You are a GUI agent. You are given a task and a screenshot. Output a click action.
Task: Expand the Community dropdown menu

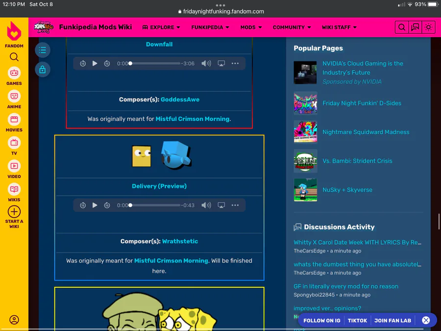[x=292, y=27]
